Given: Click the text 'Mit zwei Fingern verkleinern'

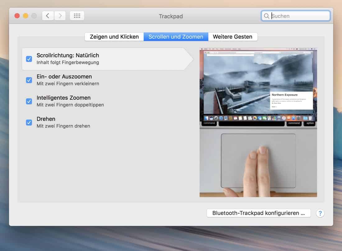Looking at the screenshot, I should 68,84.
